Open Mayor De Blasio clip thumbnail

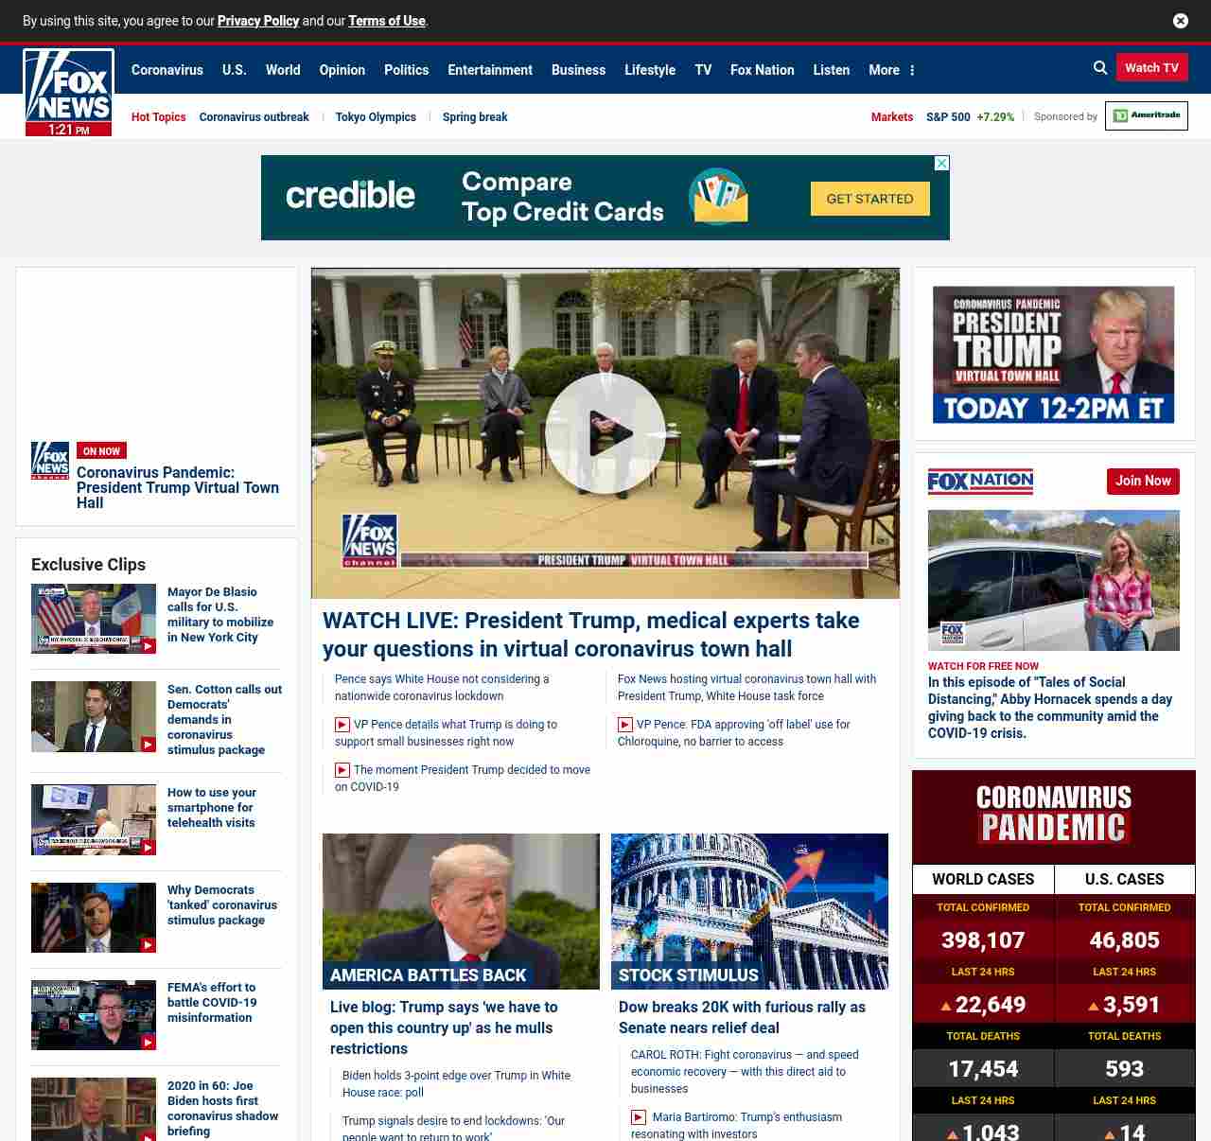coord(94,619)
